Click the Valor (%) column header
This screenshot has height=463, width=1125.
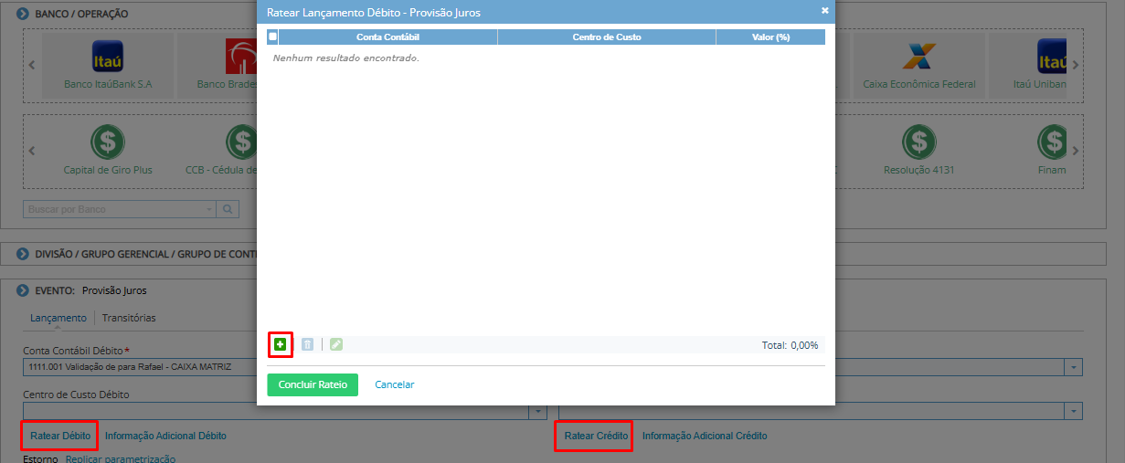pyautogui.click(x=770, y=37)
